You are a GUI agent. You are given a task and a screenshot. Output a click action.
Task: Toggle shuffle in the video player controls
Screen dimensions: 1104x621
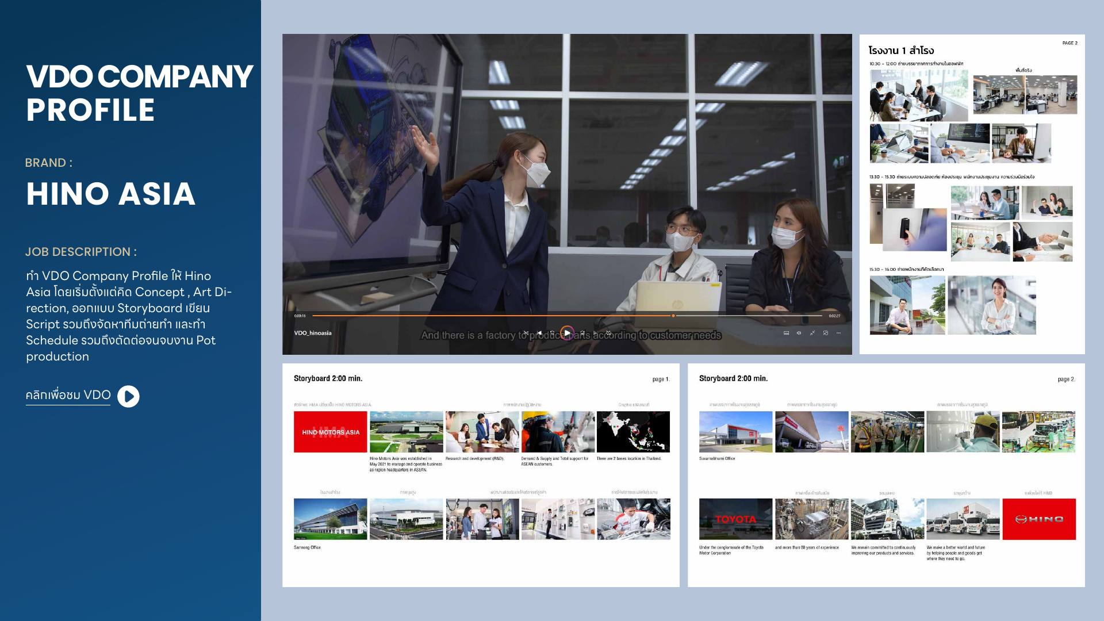point(526,333)
